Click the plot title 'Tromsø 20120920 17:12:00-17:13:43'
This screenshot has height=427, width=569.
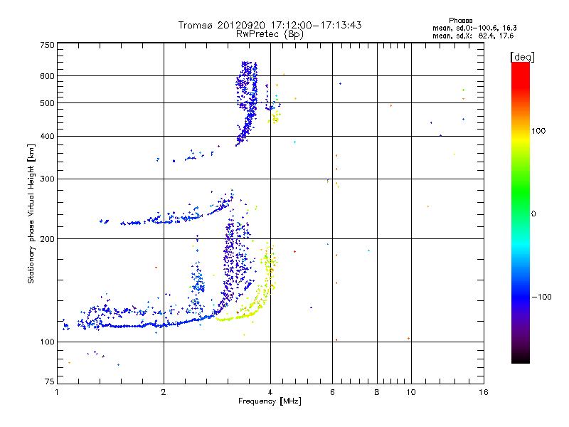pyautogui.click(x=270, y=25)
